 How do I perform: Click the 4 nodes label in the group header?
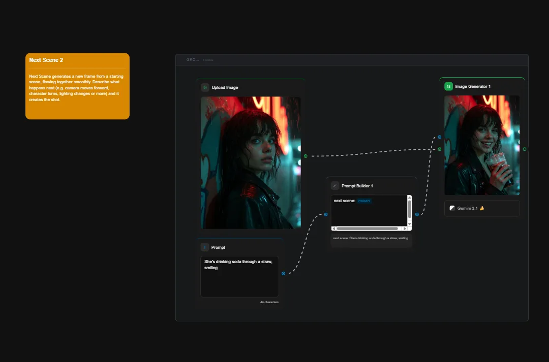tap(207, 59)
